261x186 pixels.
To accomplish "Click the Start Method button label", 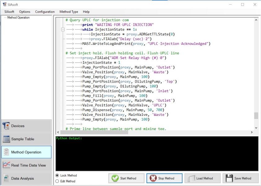I will (128, 178).
